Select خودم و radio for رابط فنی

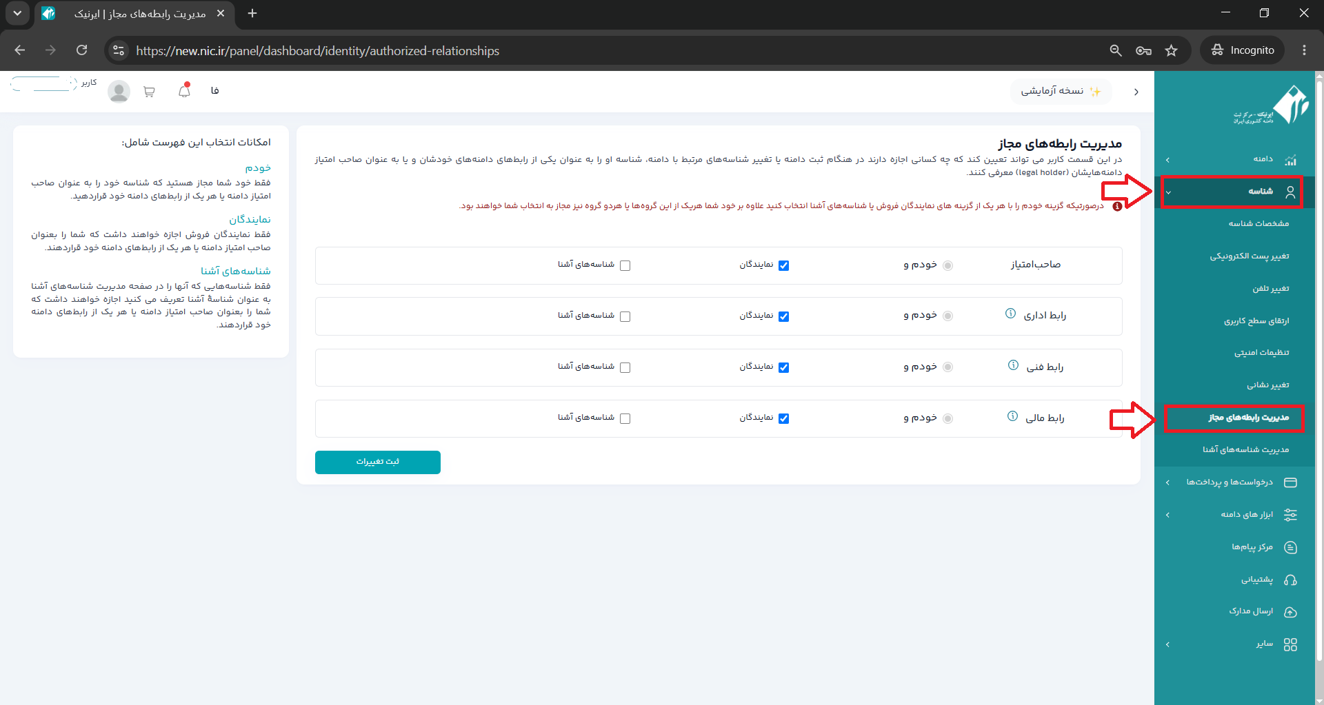[x=947, y=367]
